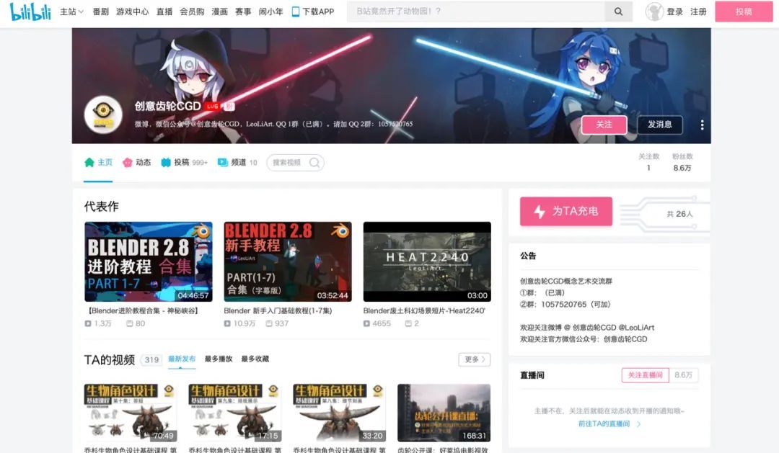Click the blue 投稿 icon in channel tabs
Screen dimensions: 779x453
tap(166, 162)
